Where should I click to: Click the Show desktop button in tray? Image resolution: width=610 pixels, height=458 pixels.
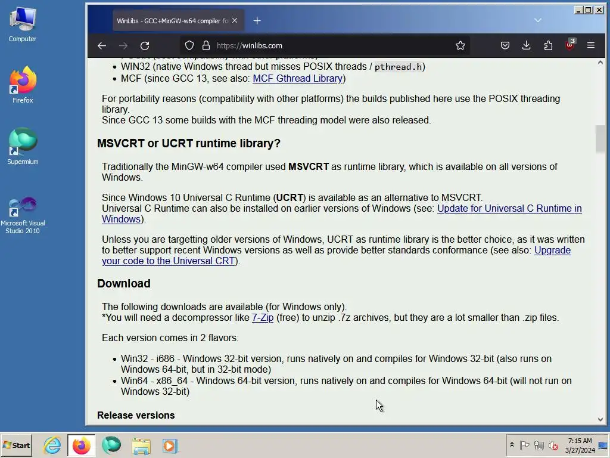[x=603, y=445]
